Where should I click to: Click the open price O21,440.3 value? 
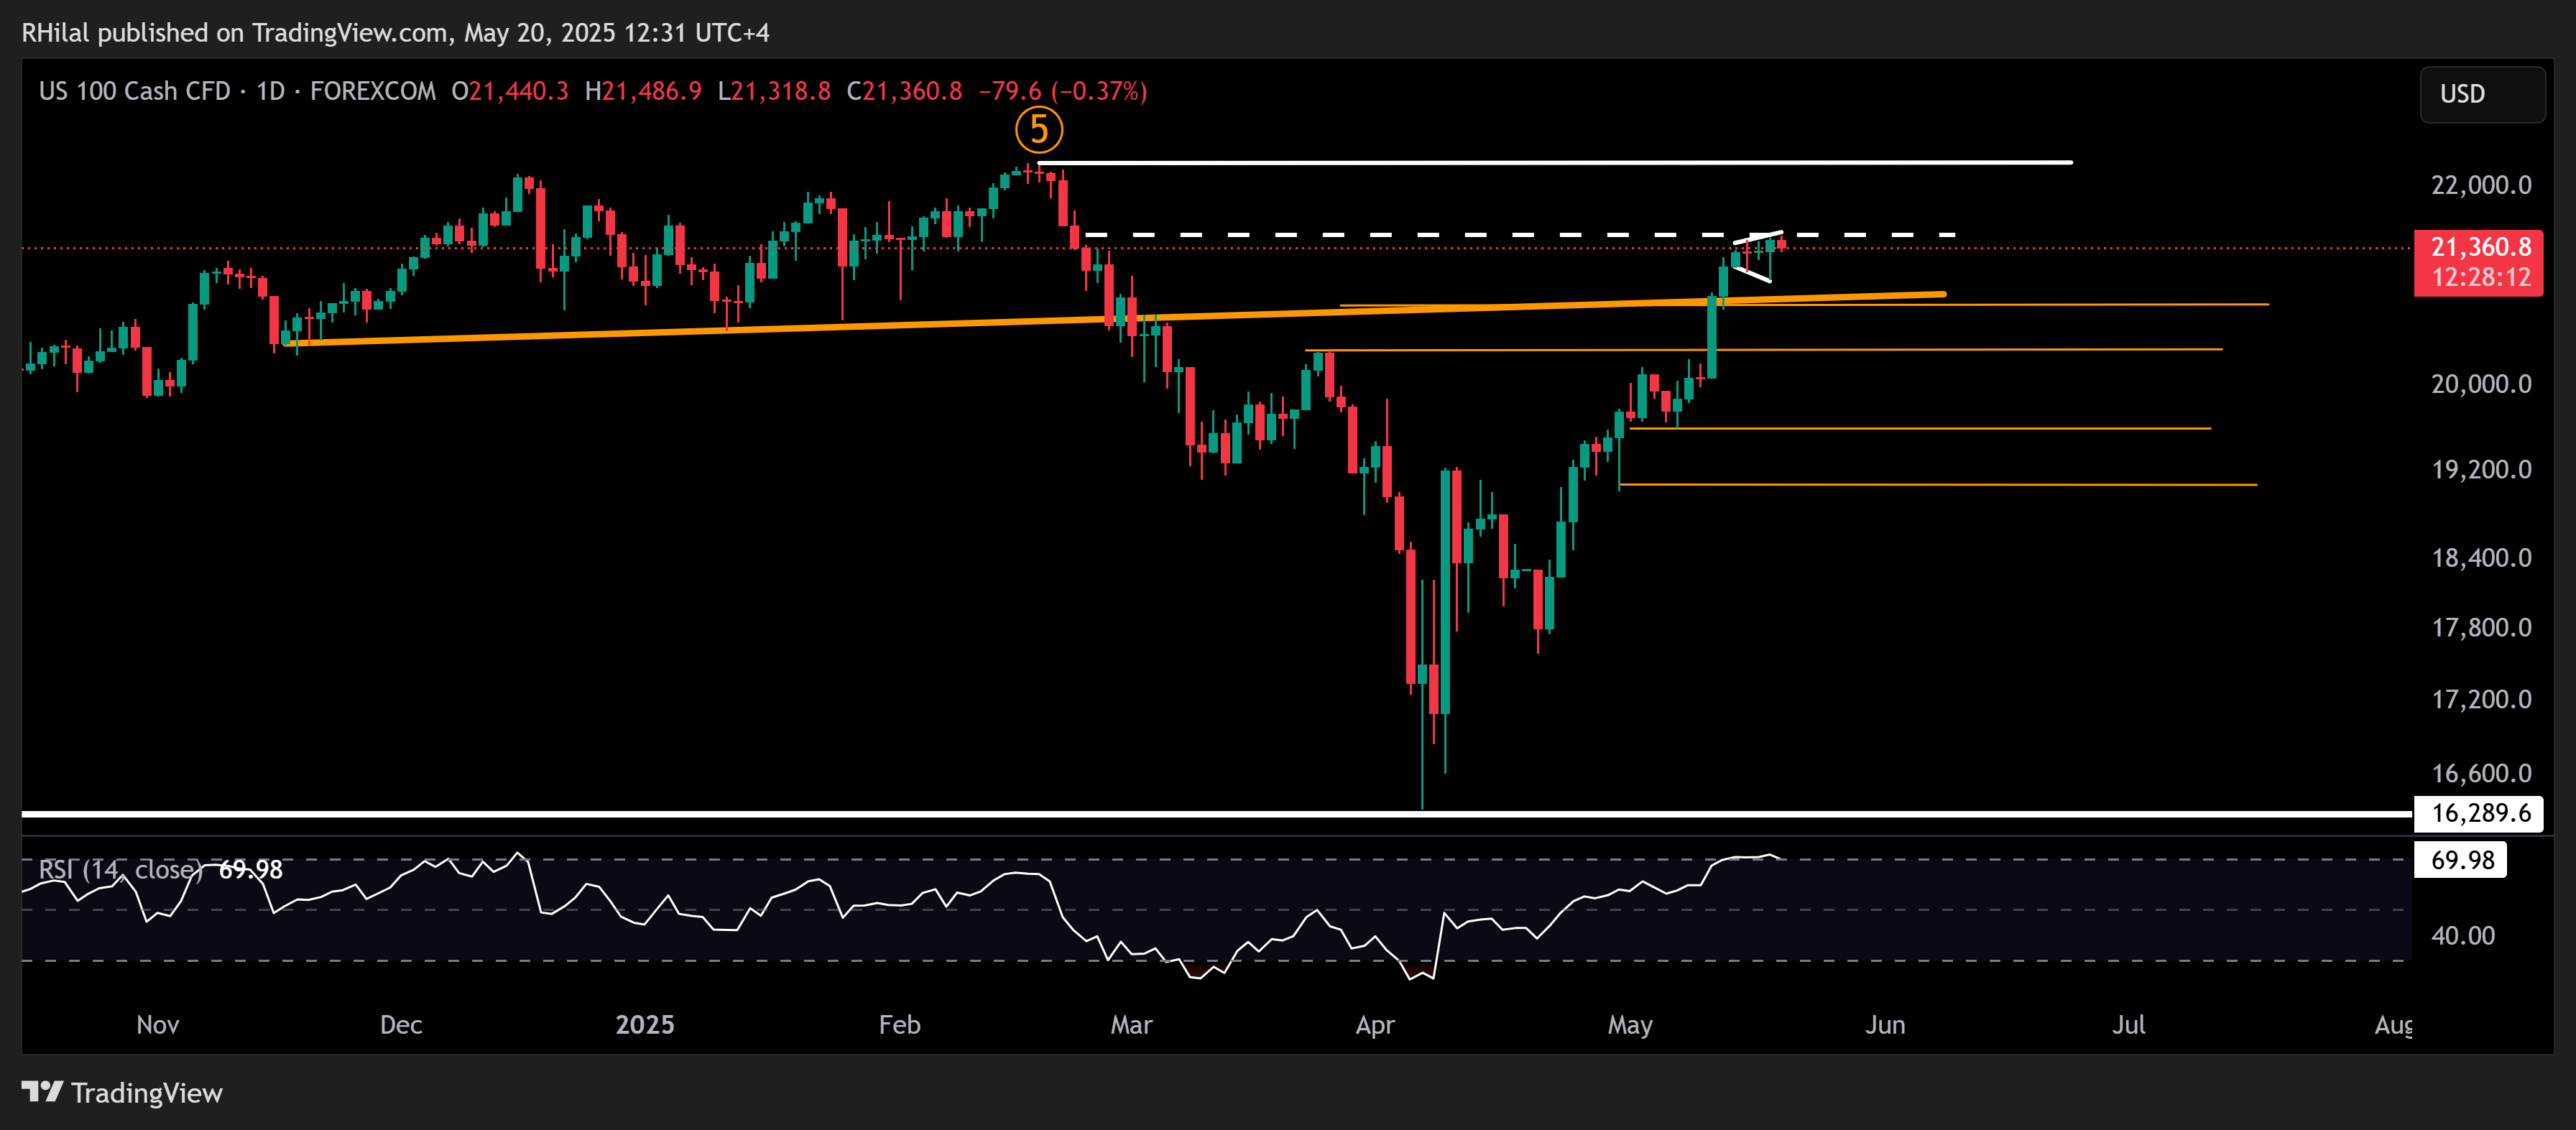pyautogui.click(x=510, y=91)
